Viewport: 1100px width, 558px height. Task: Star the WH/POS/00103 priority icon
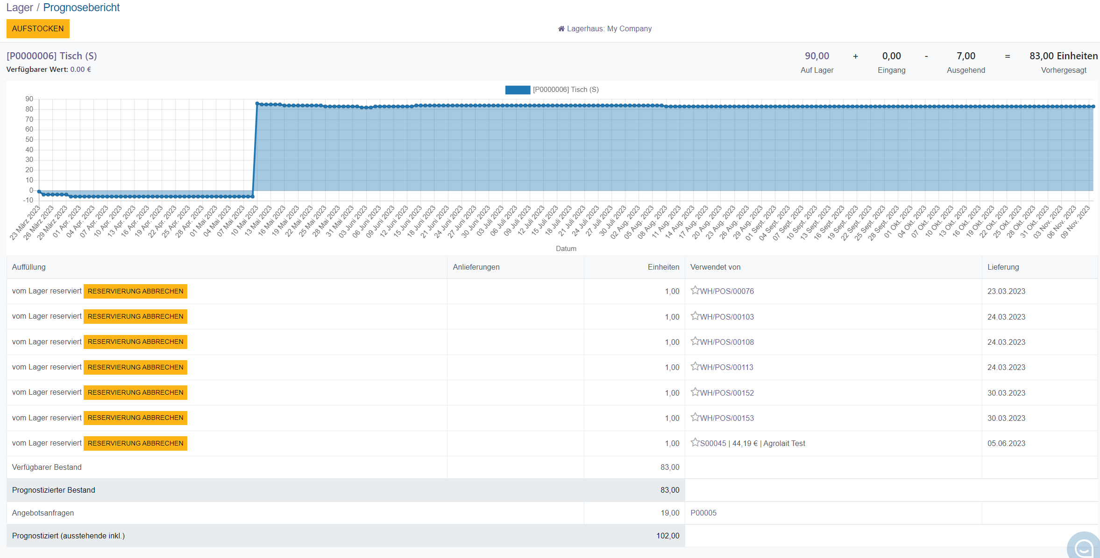coord(695,316)
